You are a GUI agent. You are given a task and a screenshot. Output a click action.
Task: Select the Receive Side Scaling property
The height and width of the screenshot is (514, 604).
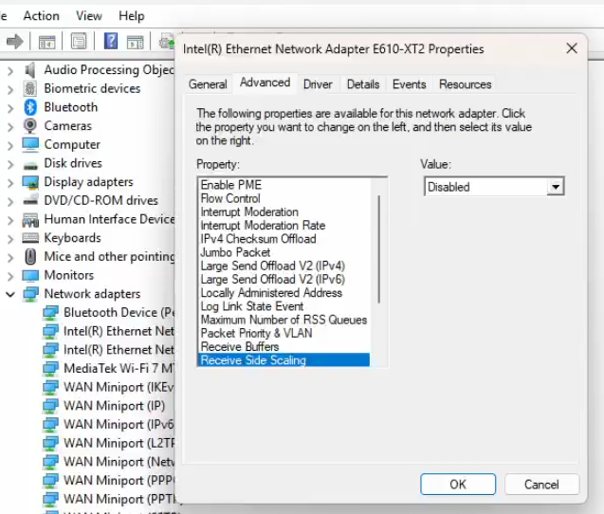[x=284, y=359]
